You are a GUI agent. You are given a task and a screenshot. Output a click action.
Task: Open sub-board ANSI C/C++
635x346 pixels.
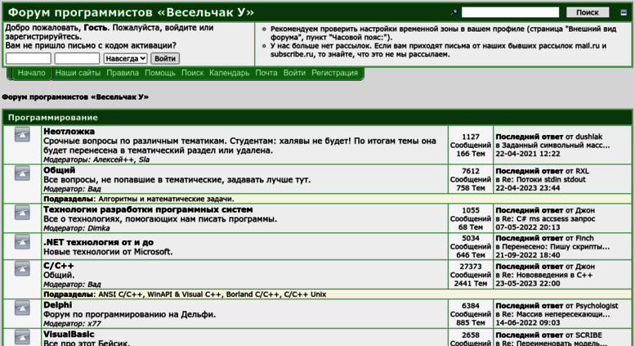(x=120, y=294)
